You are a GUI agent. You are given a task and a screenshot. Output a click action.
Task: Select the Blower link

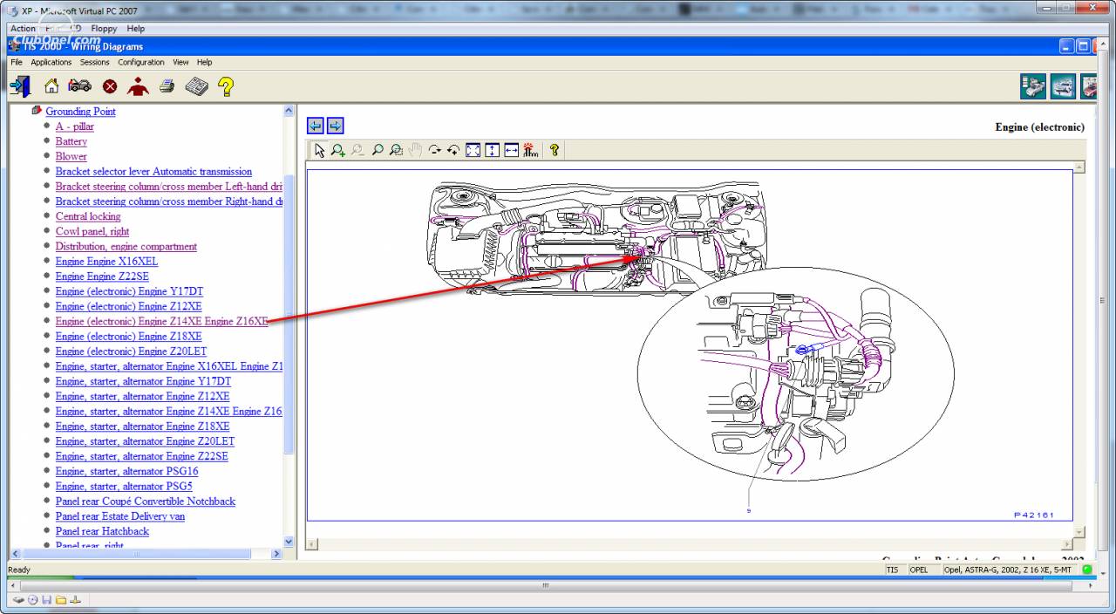pyautogui.click(x=71, y=156)
